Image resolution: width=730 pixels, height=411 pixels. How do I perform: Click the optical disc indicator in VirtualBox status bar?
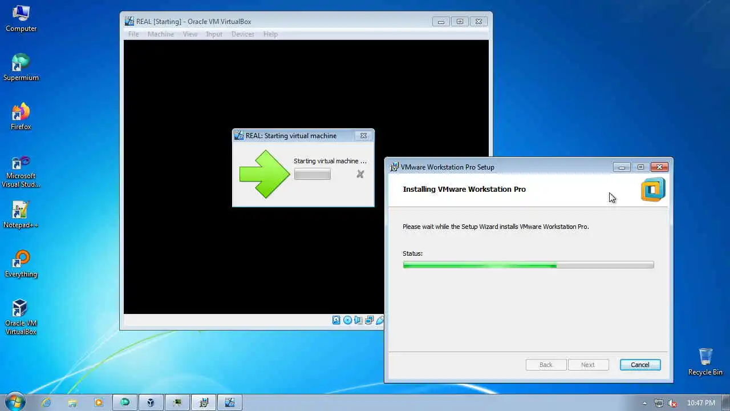point(347,320)
